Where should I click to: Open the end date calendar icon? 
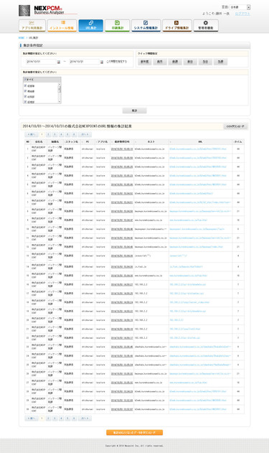point(102,62)
